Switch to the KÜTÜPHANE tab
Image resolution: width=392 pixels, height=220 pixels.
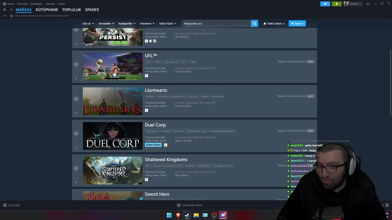click(x=47, y=10)
